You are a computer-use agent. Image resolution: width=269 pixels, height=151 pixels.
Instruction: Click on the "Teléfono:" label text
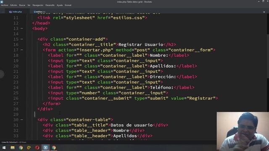pos(161,88)
